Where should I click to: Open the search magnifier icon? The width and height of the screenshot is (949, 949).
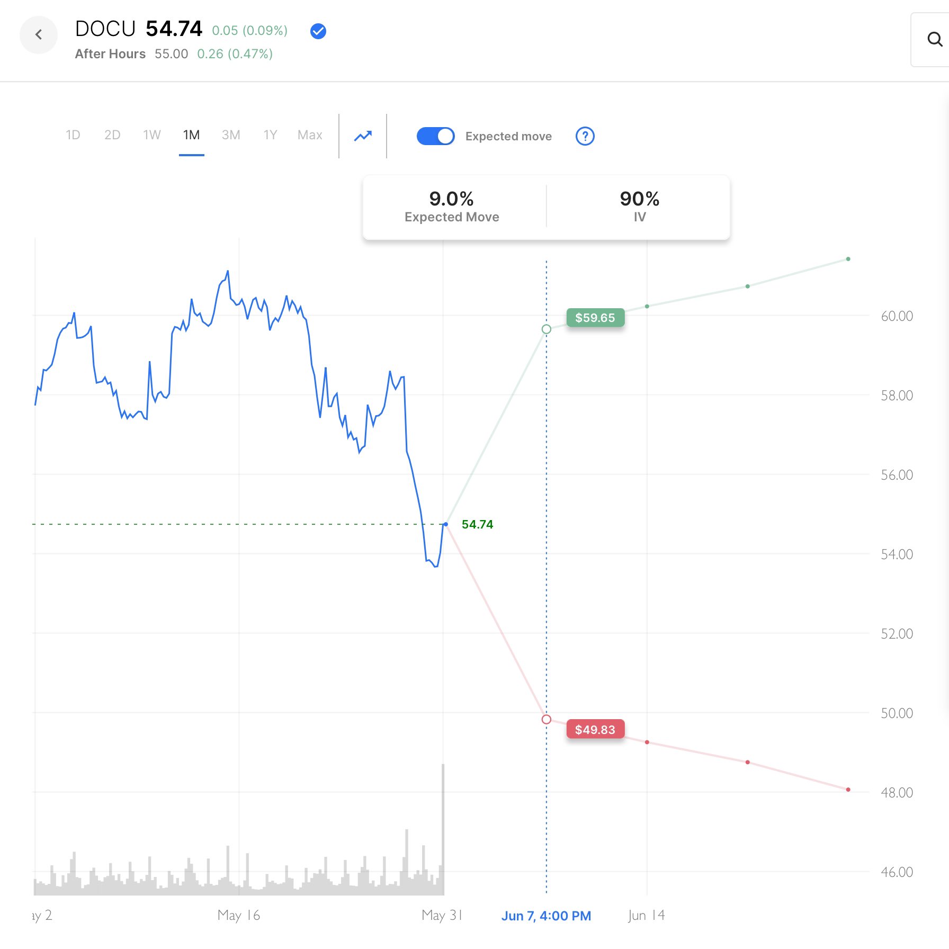935,39
